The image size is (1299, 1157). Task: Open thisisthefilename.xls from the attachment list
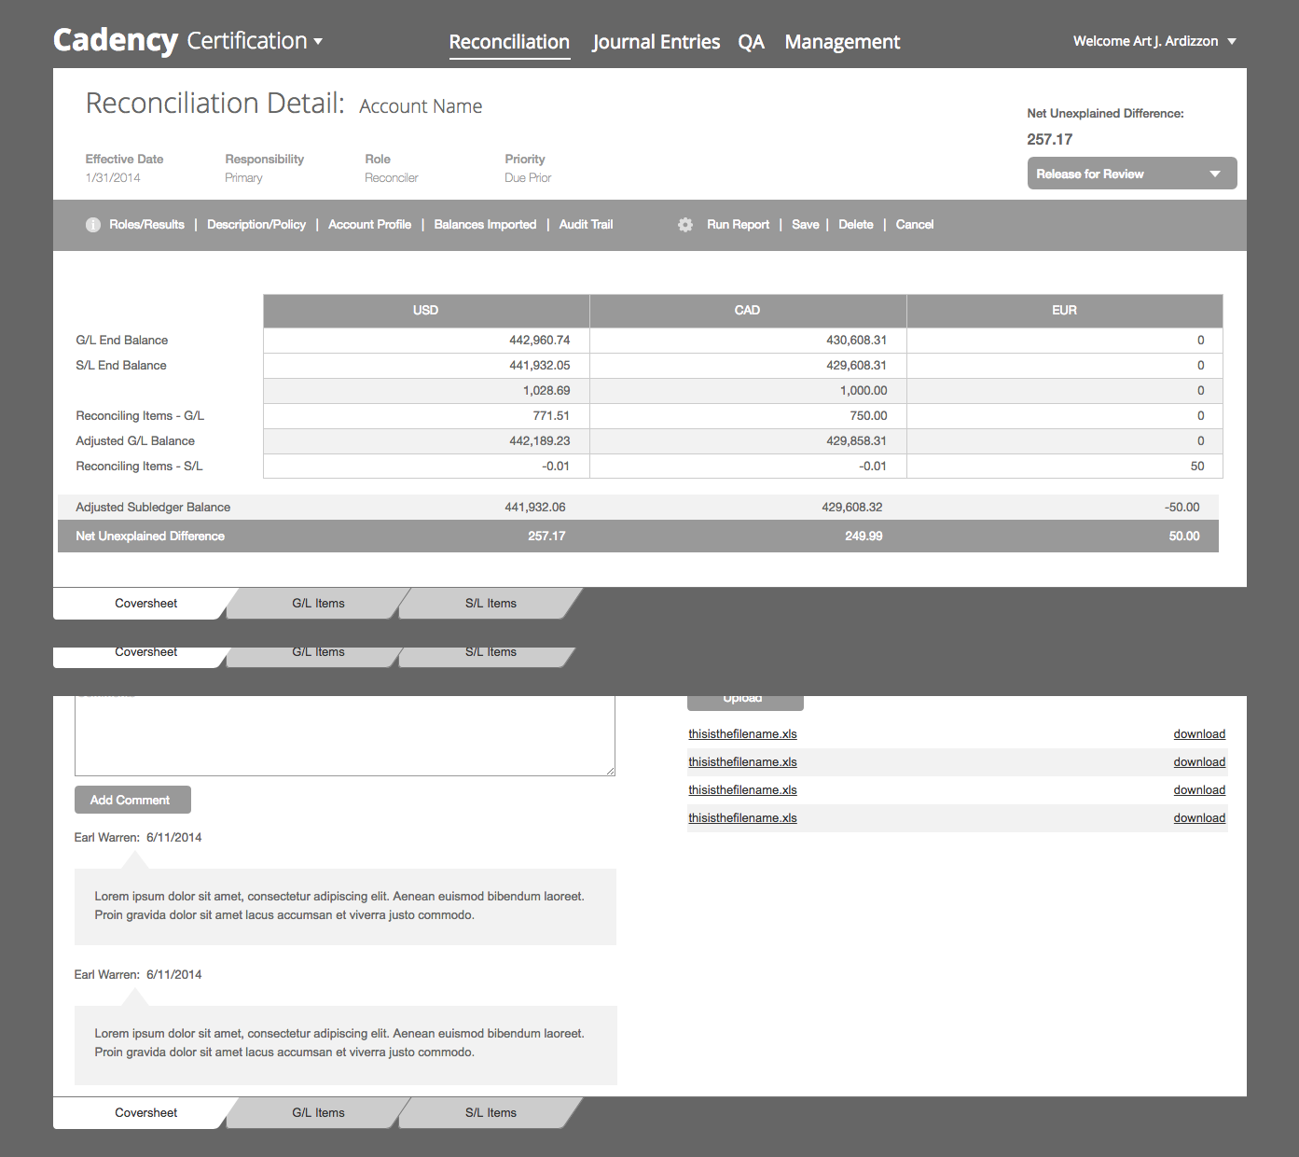(742, 733)
